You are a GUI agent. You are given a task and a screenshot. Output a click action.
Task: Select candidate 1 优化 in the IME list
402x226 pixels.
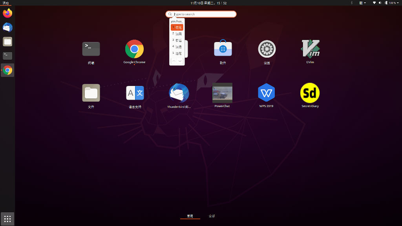click(177, 27)
